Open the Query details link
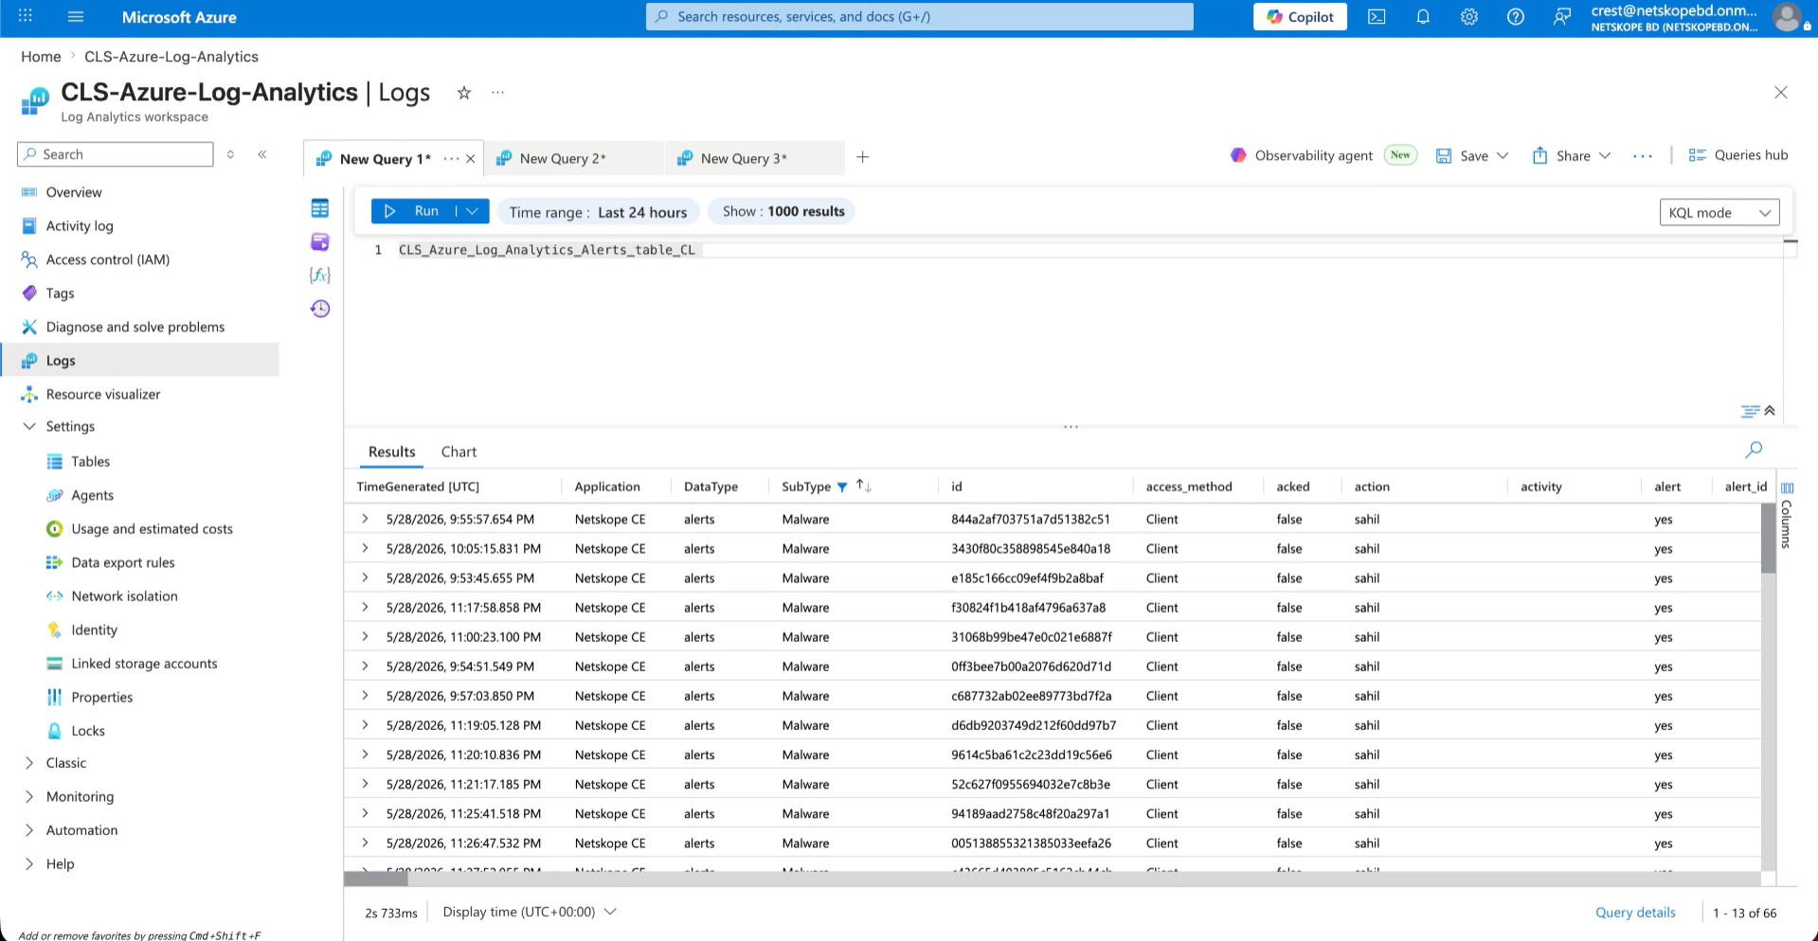 1635,913
